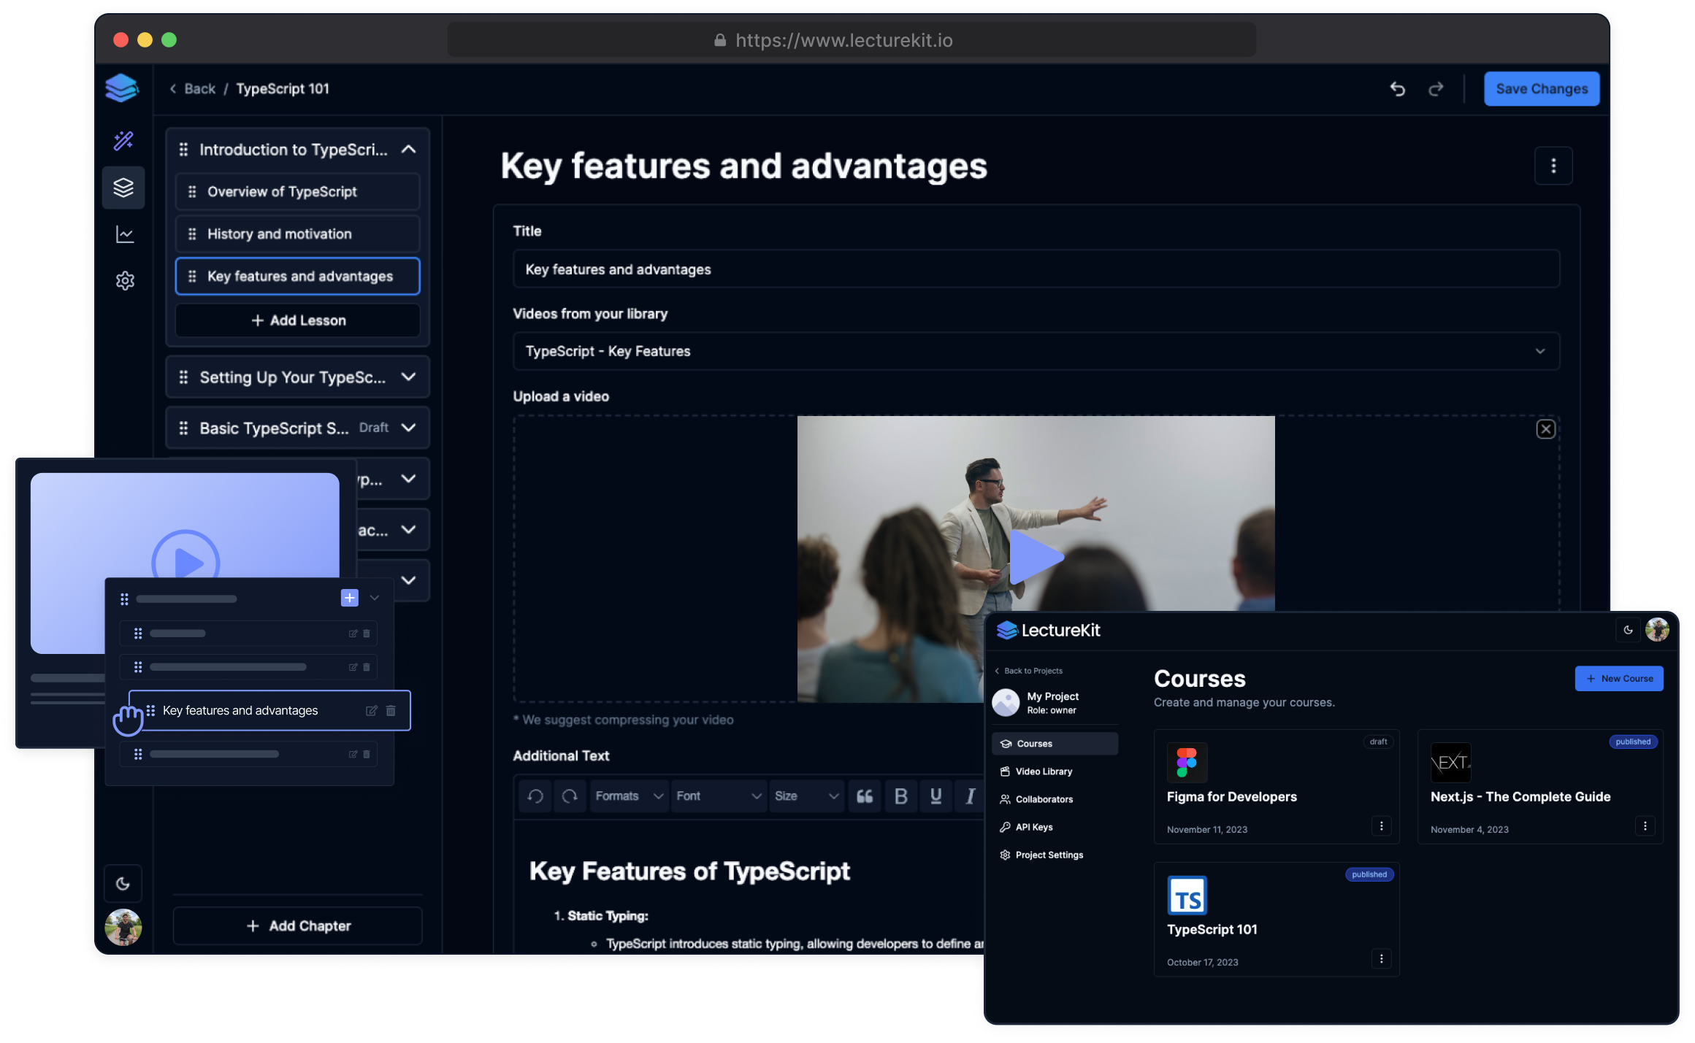Image resolution: width=1695 pixels, height=1043 pixels.
Task: Expand the Setting Up Your TypeSc... chapter
Action: point(410,377)
